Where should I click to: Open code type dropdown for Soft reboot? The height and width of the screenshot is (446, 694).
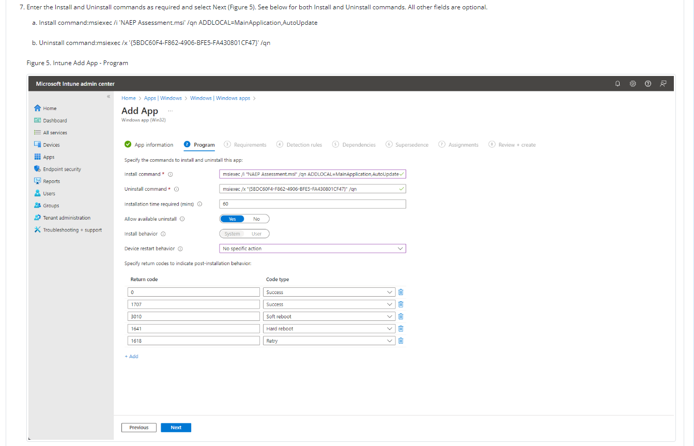tap(329, 316)
